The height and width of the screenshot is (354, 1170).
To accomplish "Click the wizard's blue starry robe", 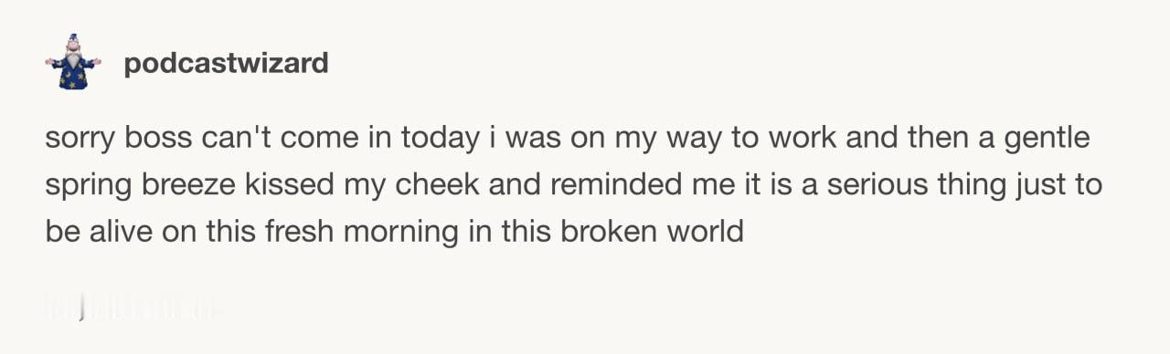I will coord(72,73).
